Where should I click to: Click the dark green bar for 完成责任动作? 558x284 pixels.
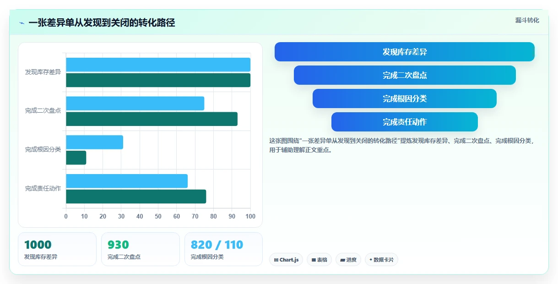136,197
